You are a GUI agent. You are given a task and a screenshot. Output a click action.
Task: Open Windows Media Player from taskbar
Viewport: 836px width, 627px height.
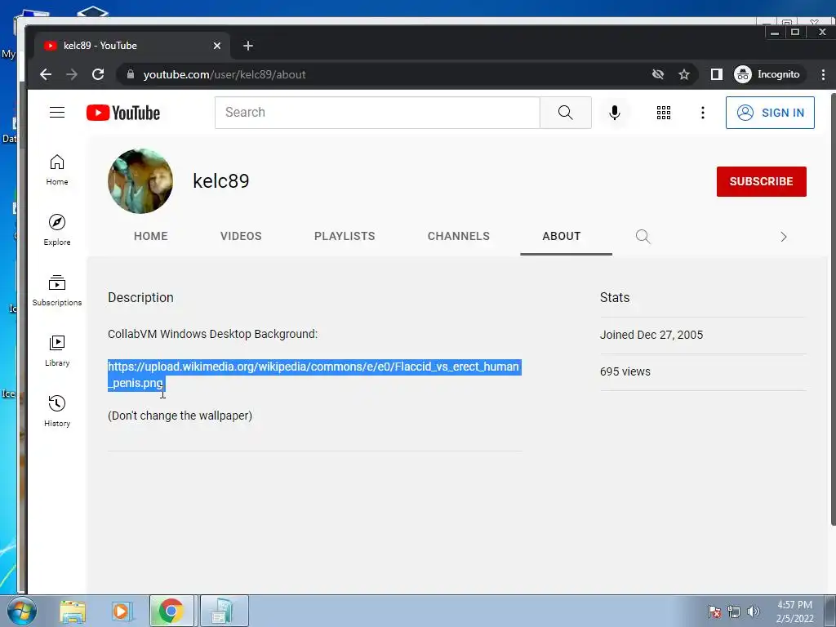point(121,611)
